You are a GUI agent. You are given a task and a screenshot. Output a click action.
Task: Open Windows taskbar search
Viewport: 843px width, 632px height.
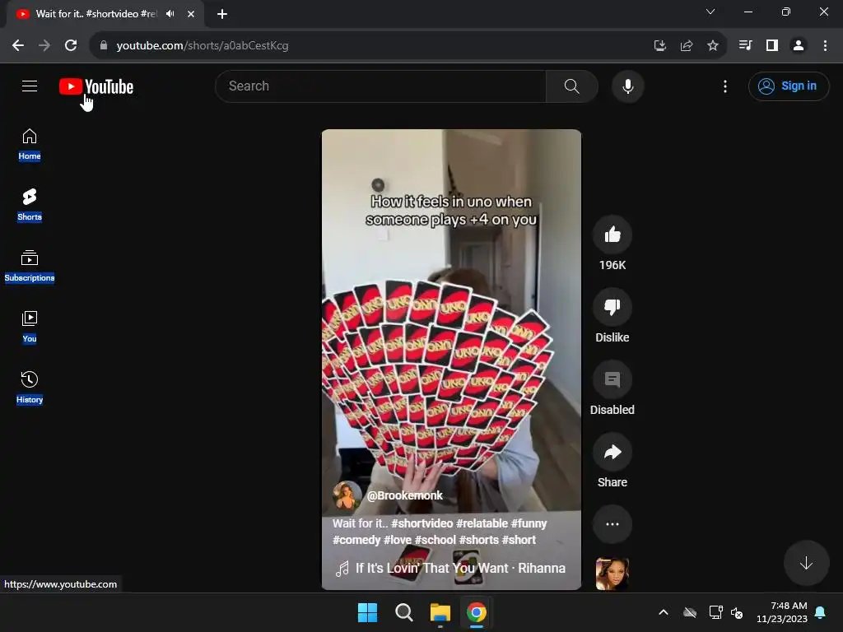click(x=403, y=612)
